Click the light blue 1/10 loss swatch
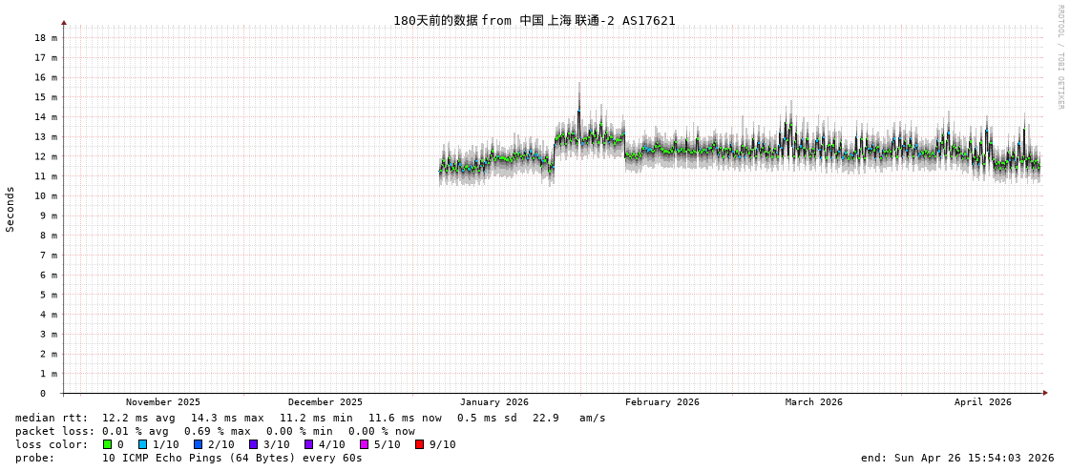This screenshot has height=471, width=1070. (142, 444)
